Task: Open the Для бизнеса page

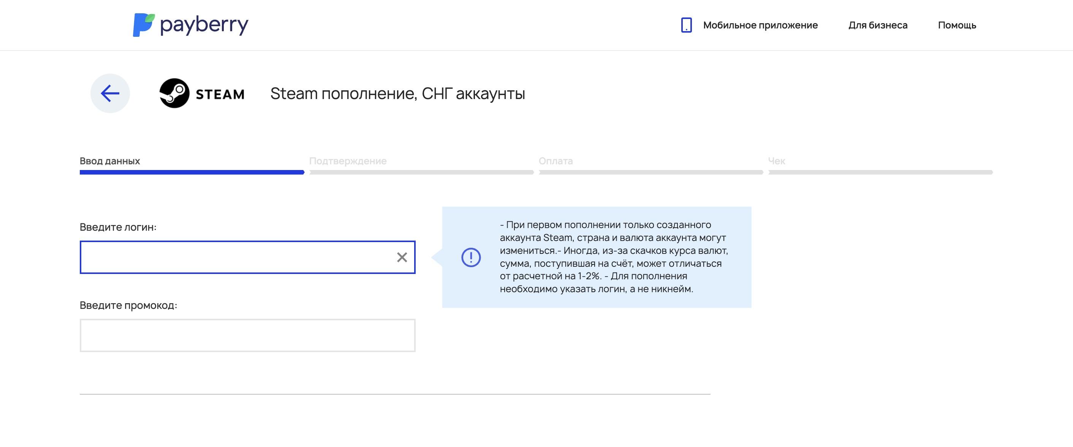Action: pos(878,25)
